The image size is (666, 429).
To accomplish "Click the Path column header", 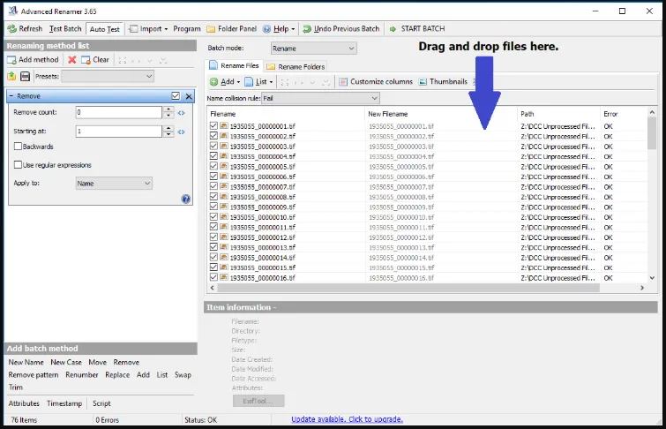I will point(559,114).
